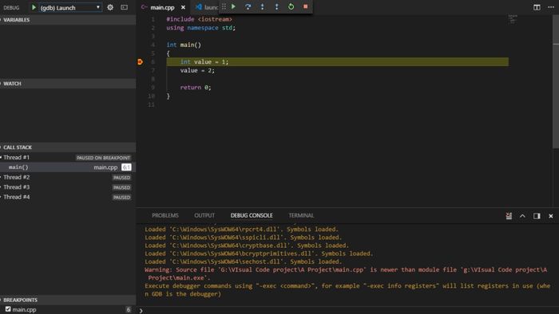Start debugging with green play arrow
Image resolution: width=559 pixels, height=314 pixels.
(34, 7)
